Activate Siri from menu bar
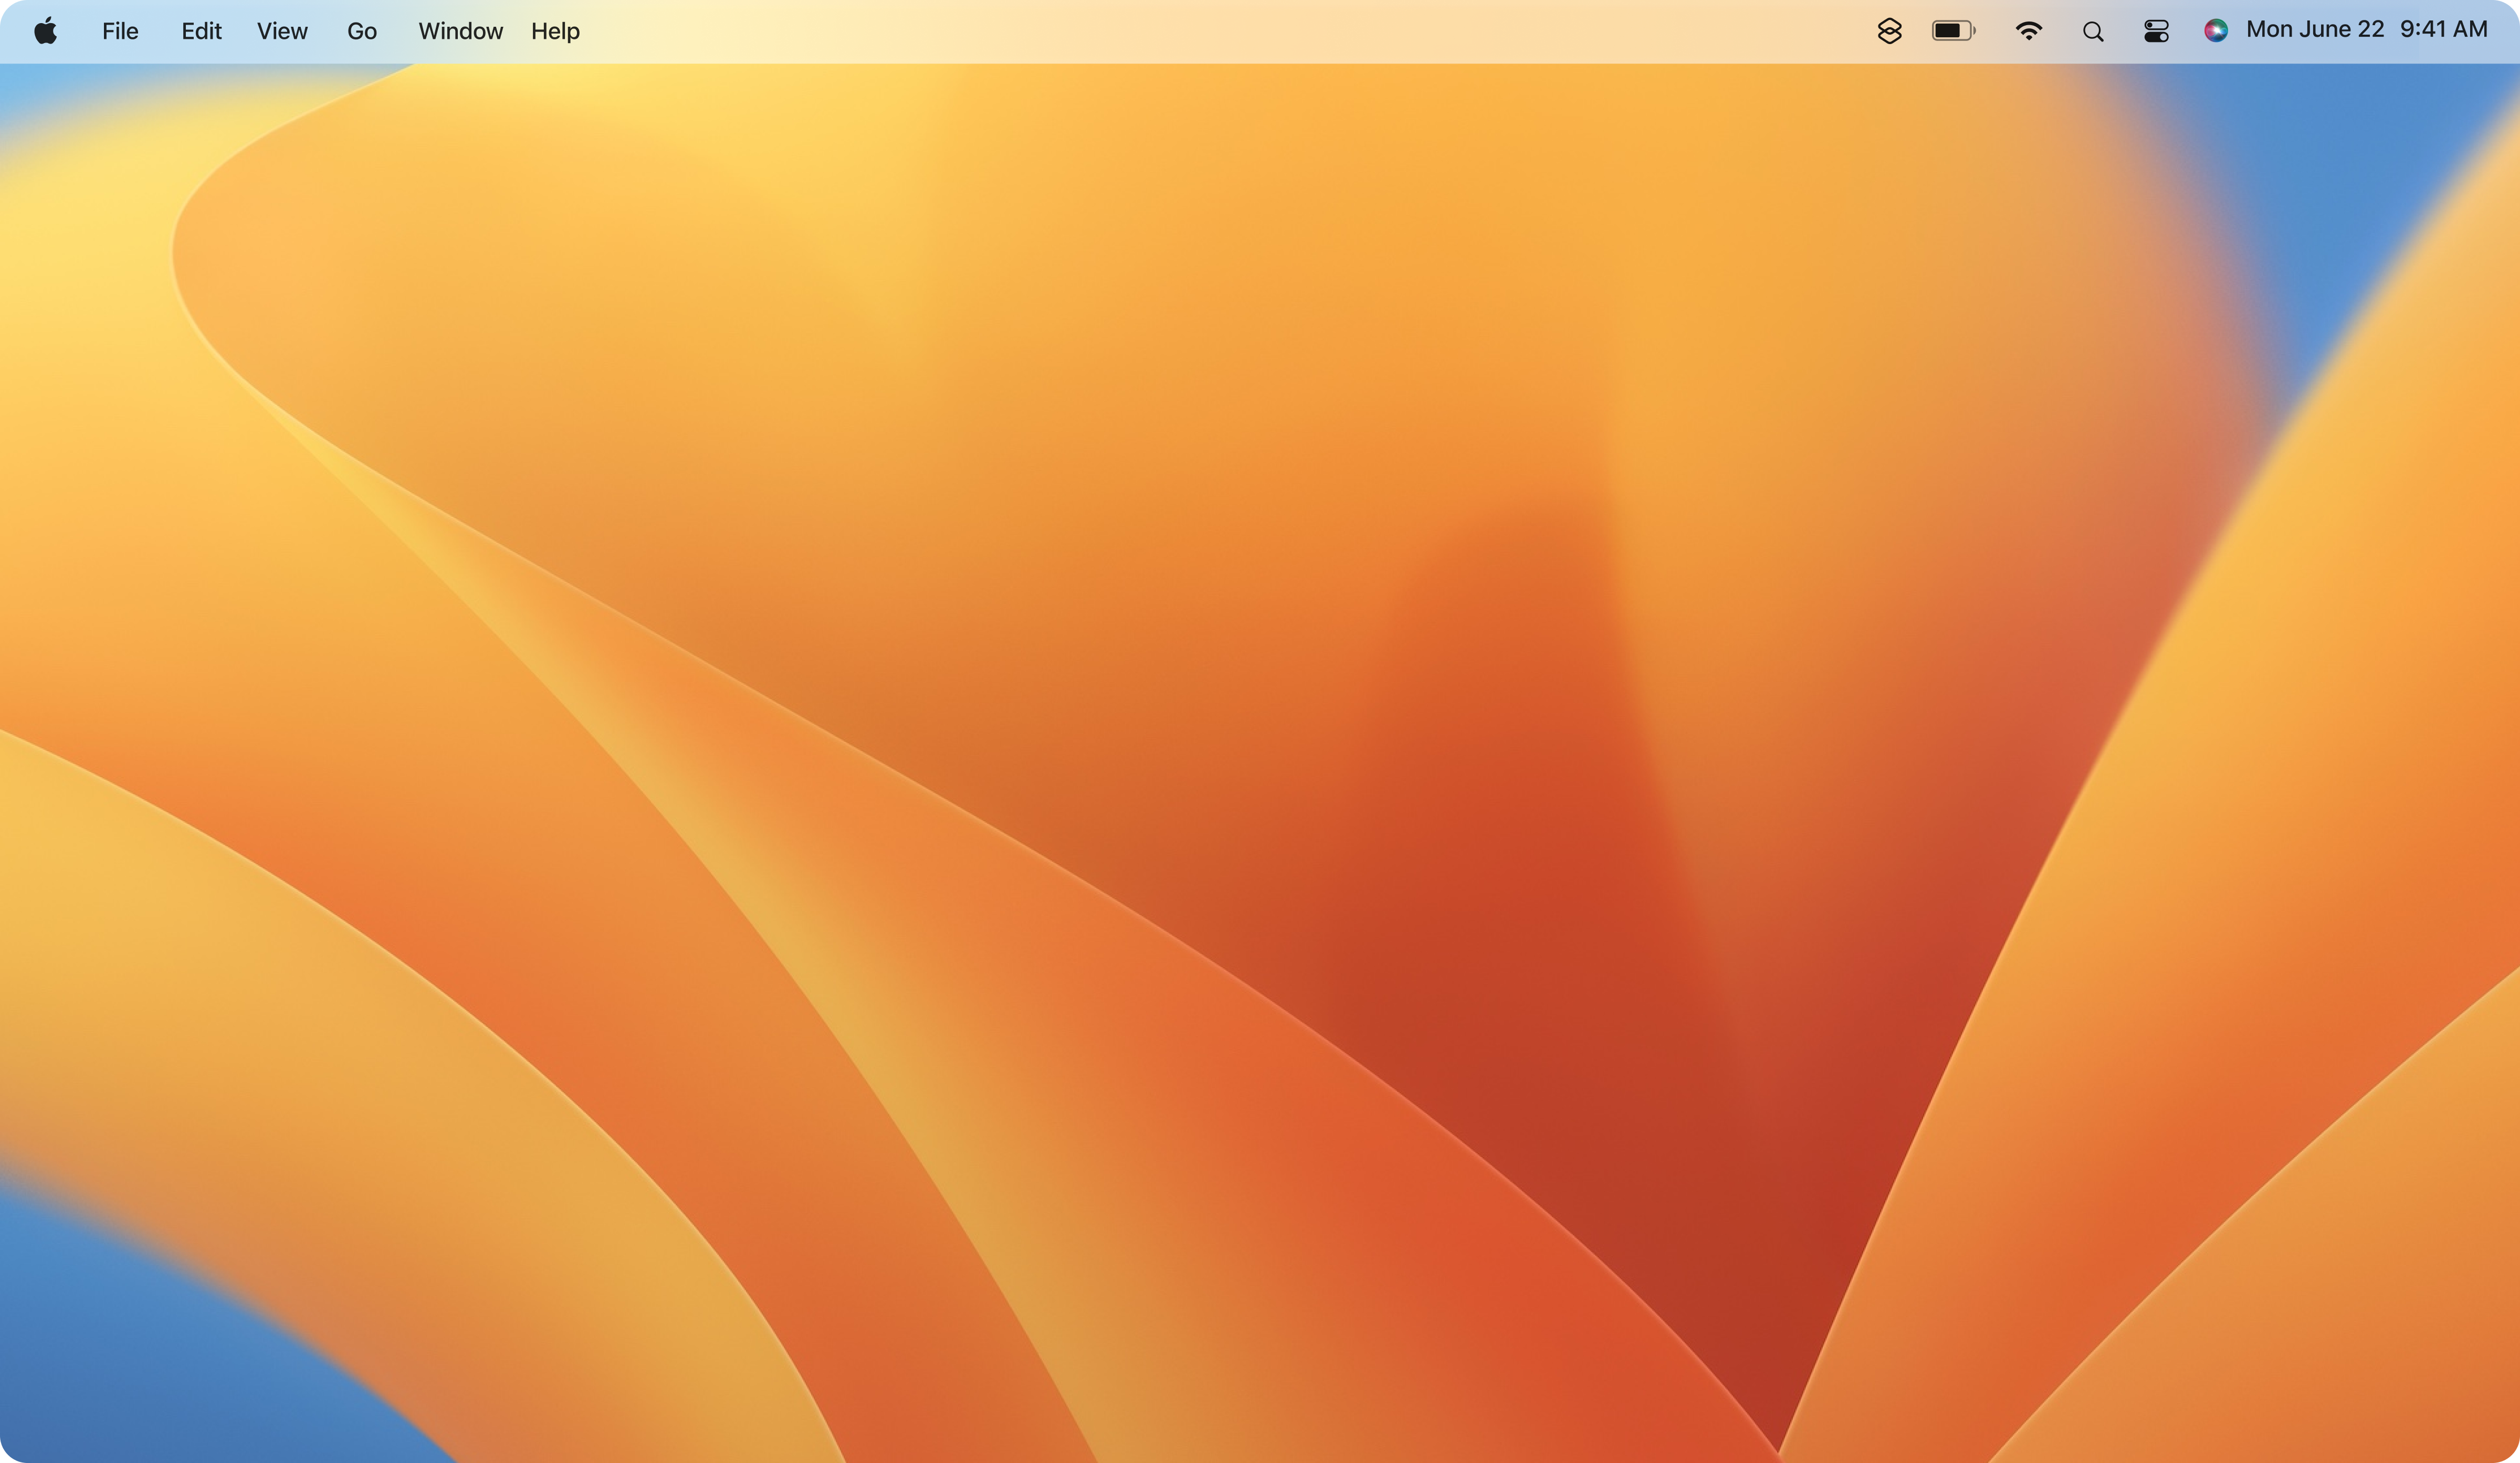Screen dimensions: 2520x1463 pyautogui.click(x=2215, y=31)
